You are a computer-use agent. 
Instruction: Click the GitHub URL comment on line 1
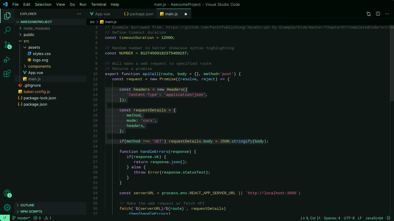[280, 27]
